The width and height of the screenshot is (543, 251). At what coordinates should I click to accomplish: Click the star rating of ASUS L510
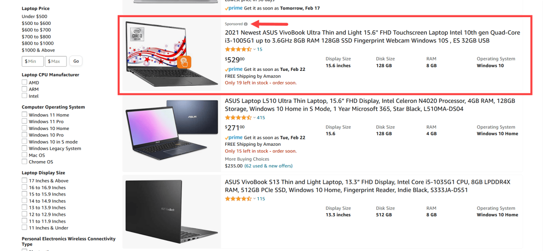click(238, 117)
